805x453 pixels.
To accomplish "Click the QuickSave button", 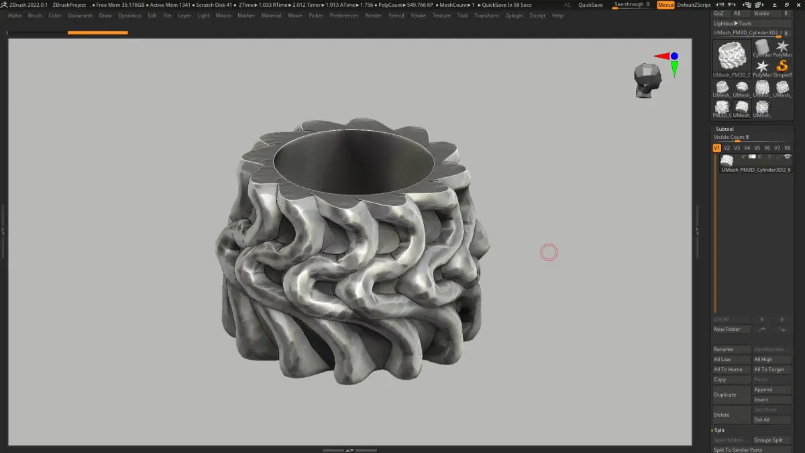I will click(x=590, y=5).
